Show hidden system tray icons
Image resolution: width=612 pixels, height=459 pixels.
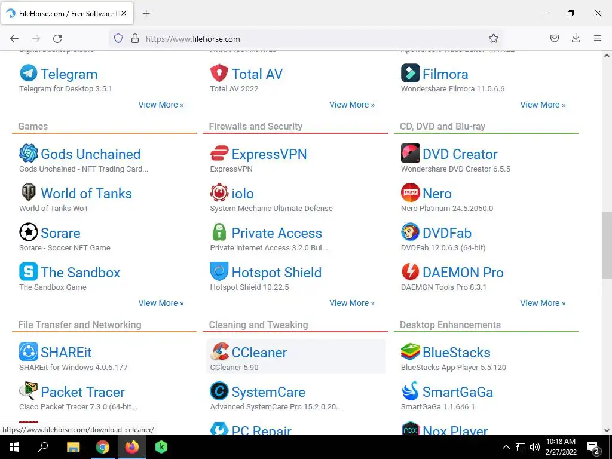click(506, 447)
